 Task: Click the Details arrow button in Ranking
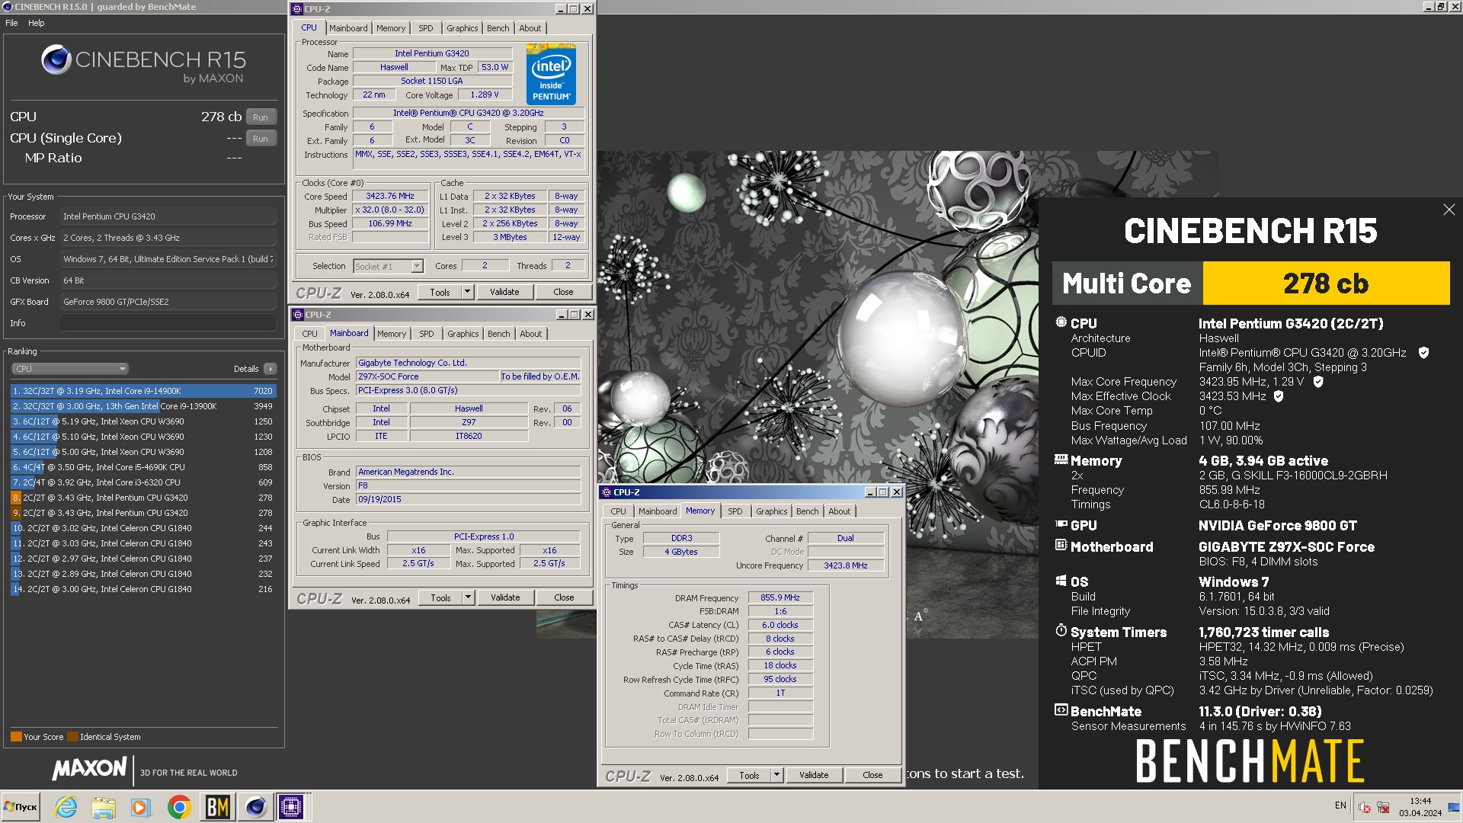coord(270,369)
